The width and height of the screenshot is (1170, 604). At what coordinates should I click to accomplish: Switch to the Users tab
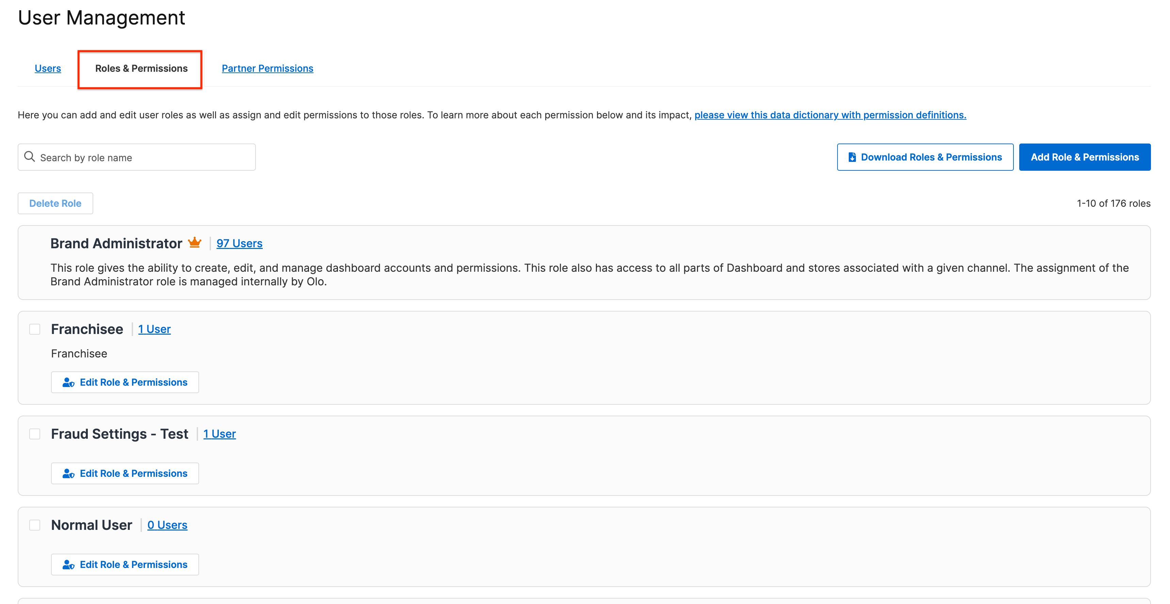pos(48,68)
